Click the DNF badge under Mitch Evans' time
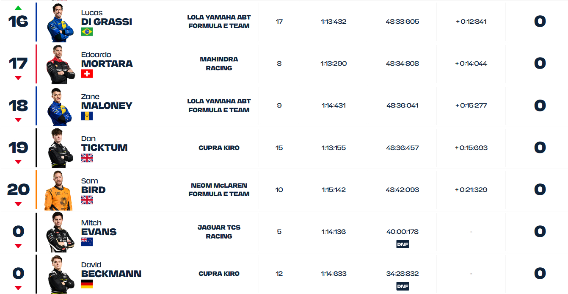Image resolution: width=568 pixels, height=294 pixels. (x=403, y=244)
